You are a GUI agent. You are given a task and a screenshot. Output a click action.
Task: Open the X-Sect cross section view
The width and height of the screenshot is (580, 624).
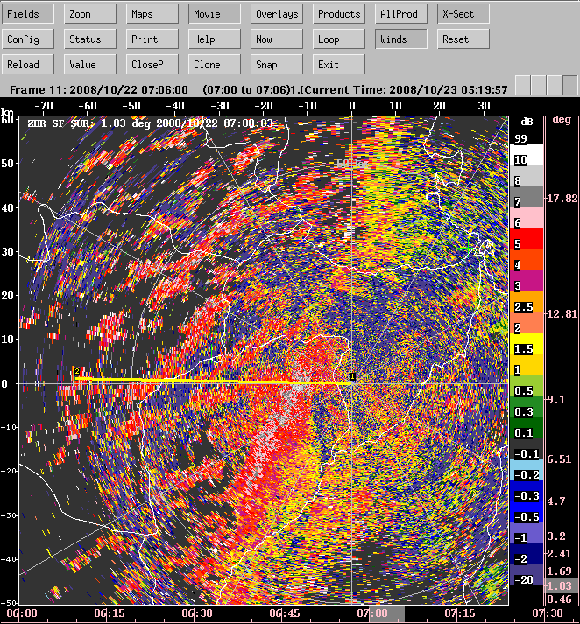tap(463, 14)
